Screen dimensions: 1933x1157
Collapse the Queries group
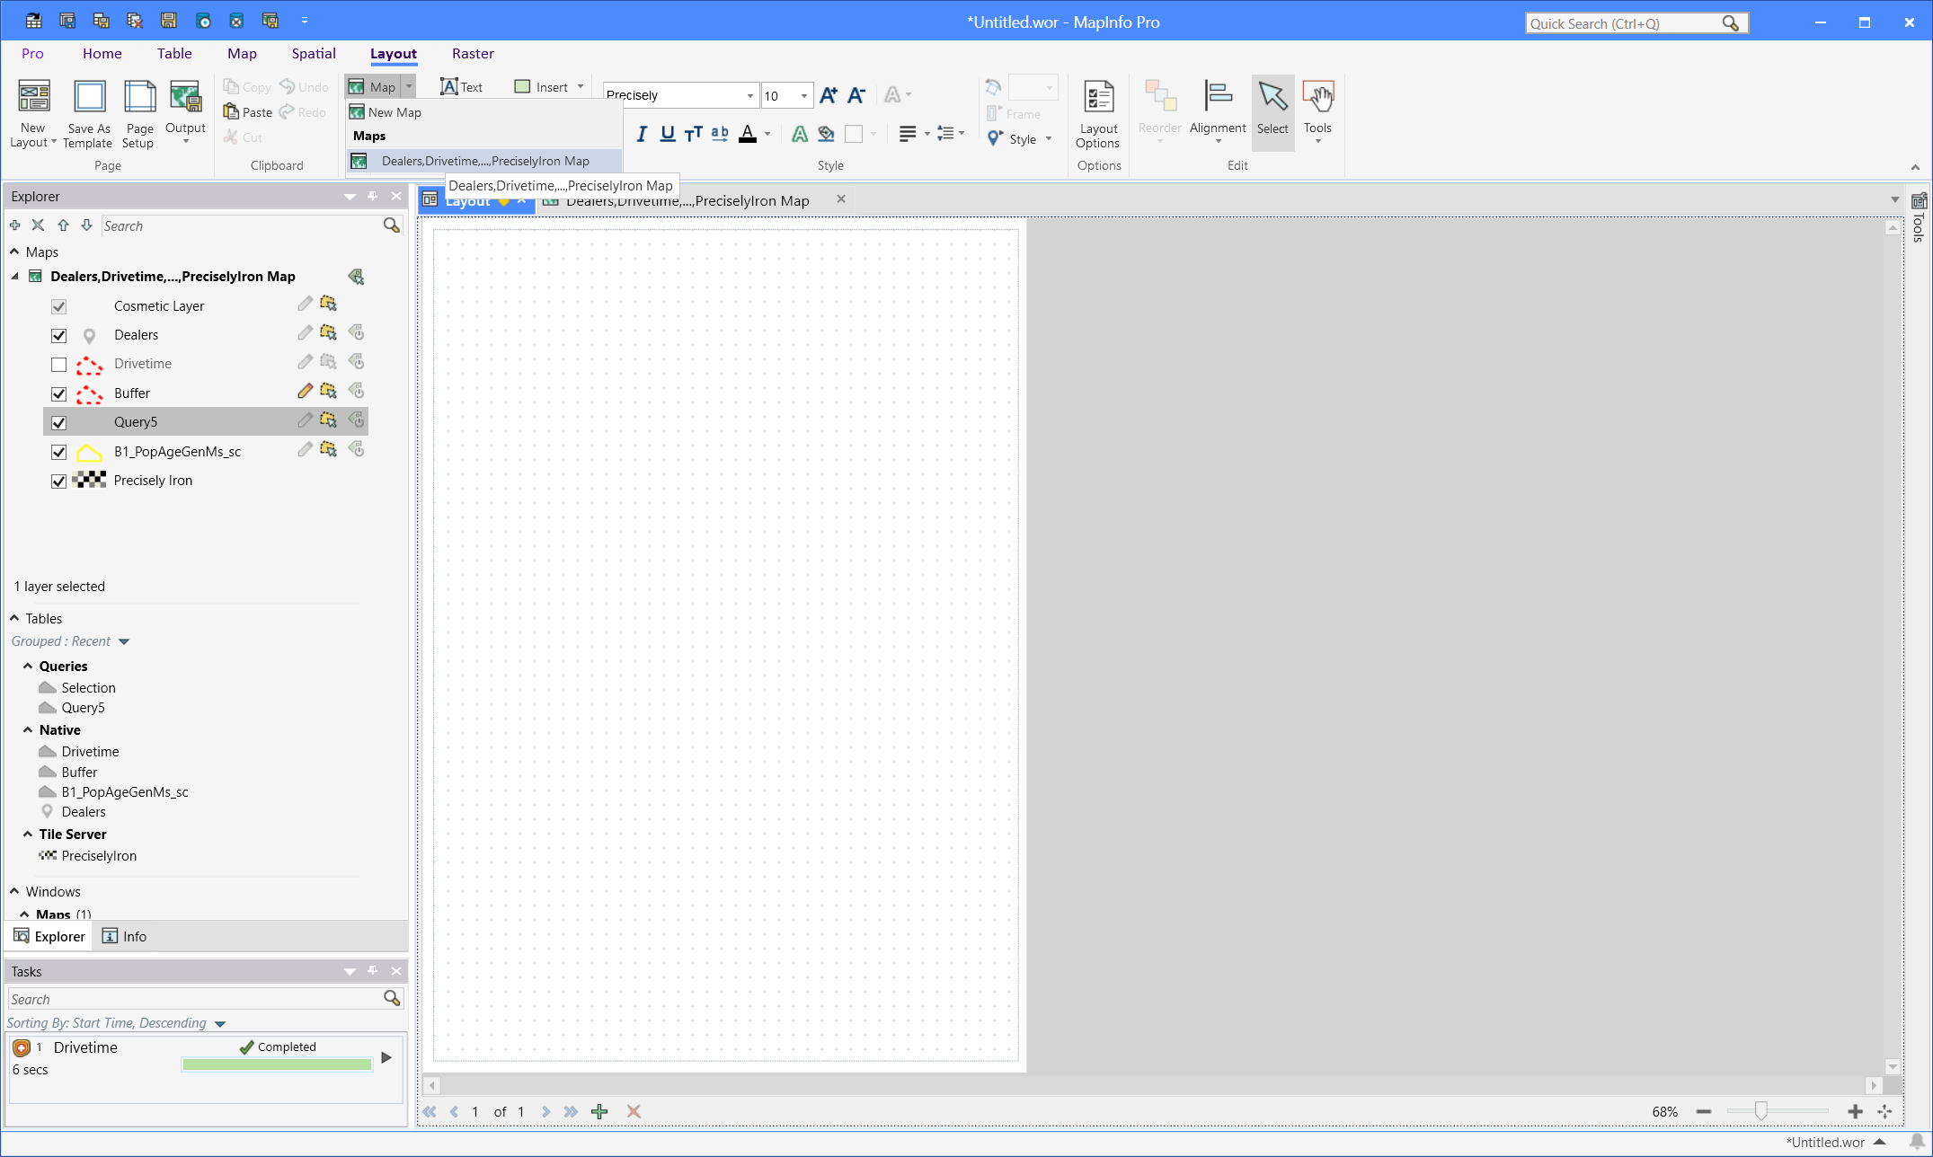pyautogui.click(x=29, y=667)
